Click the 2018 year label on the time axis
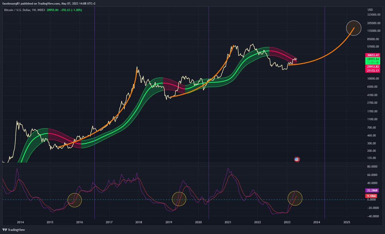 [139, 222]
